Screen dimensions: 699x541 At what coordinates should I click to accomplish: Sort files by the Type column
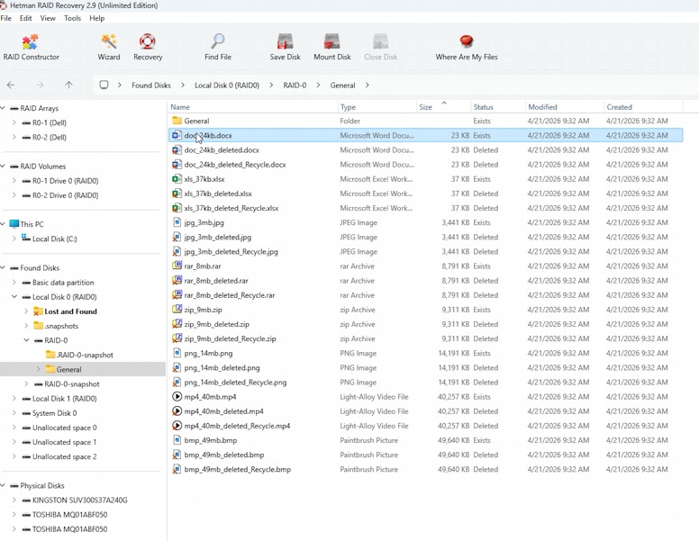click(377, 107)
